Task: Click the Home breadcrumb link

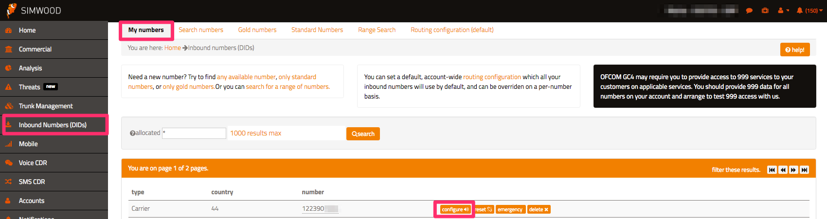Action: coord(173,48)
